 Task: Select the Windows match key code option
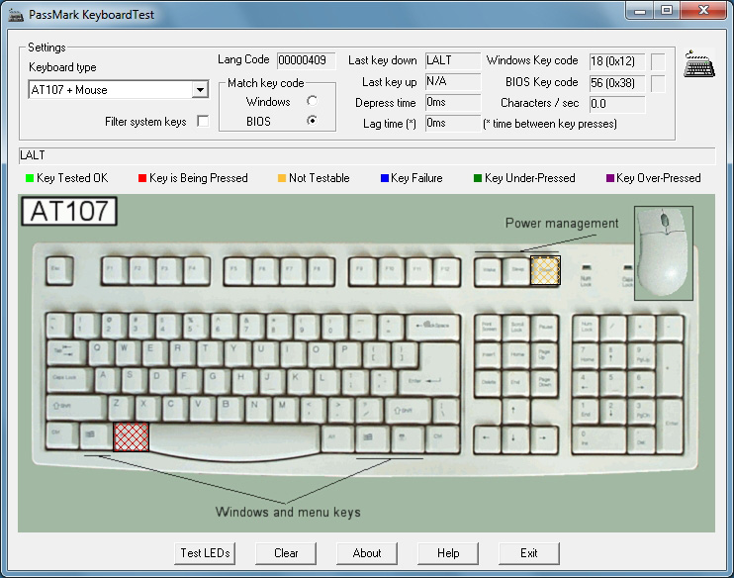click(312, 101)
